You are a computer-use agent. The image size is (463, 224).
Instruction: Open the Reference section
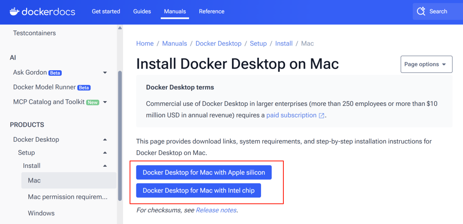point(211,12)
